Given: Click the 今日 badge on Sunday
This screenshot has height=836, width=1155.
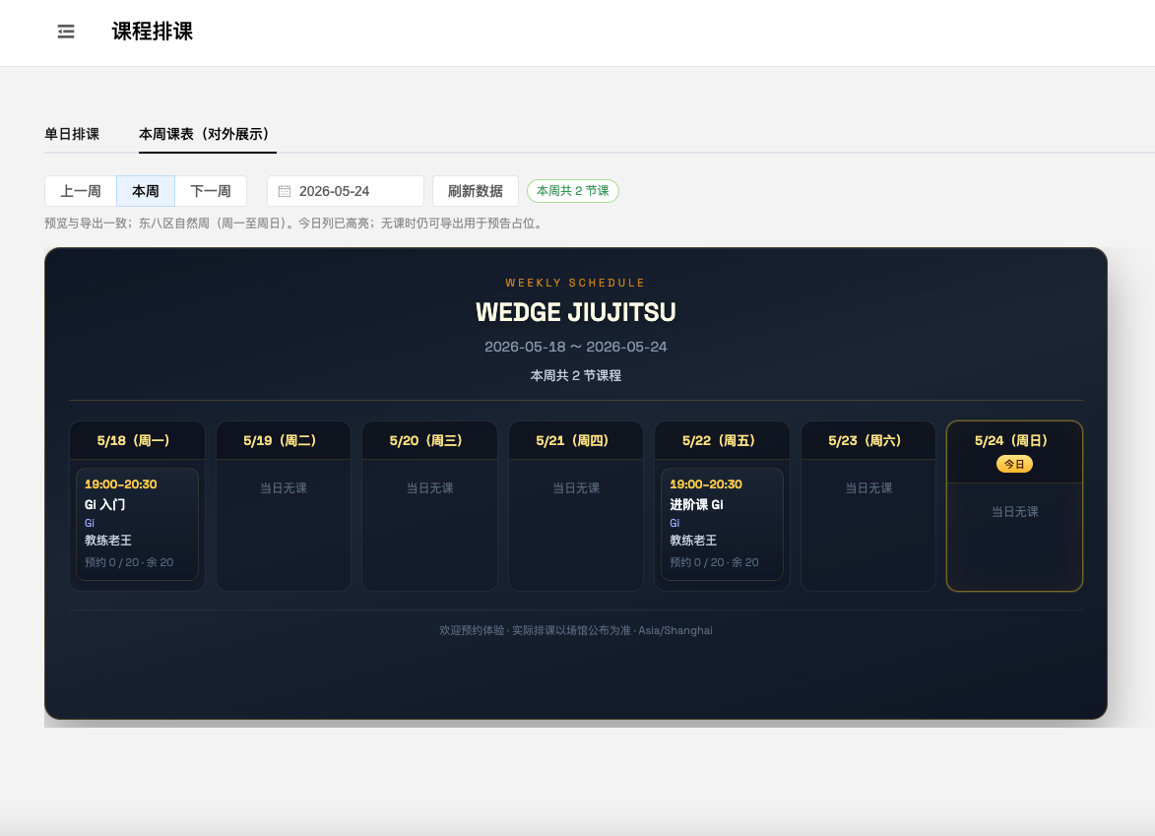Looking at the screenshot, I should point(1014,464).
